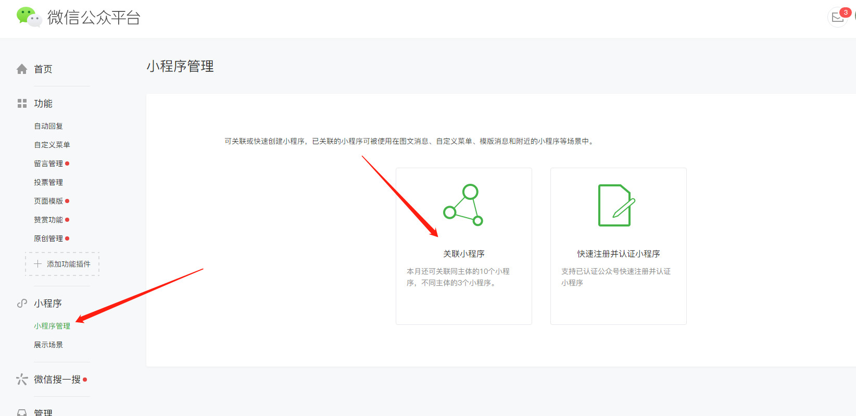Click the 关联小程序 network icon

click(x=463, y=205)
